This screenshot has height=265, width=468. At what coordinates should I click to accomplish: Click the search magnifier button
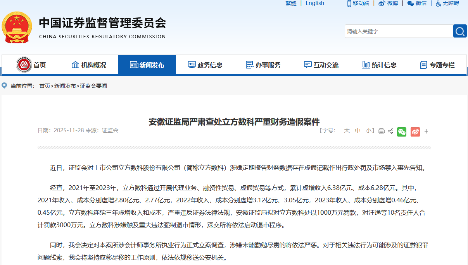pos(460,31)
